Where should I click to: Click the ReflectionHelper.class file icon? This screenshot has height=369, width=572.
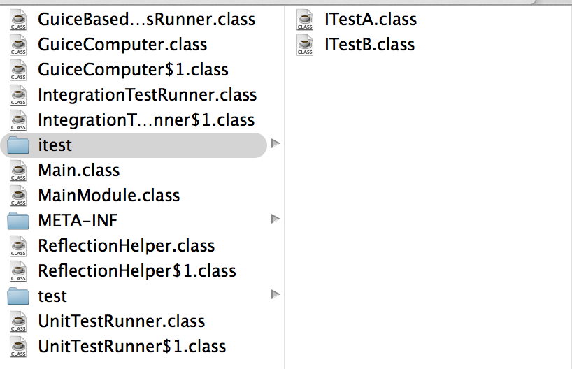[x=18, y=246]
